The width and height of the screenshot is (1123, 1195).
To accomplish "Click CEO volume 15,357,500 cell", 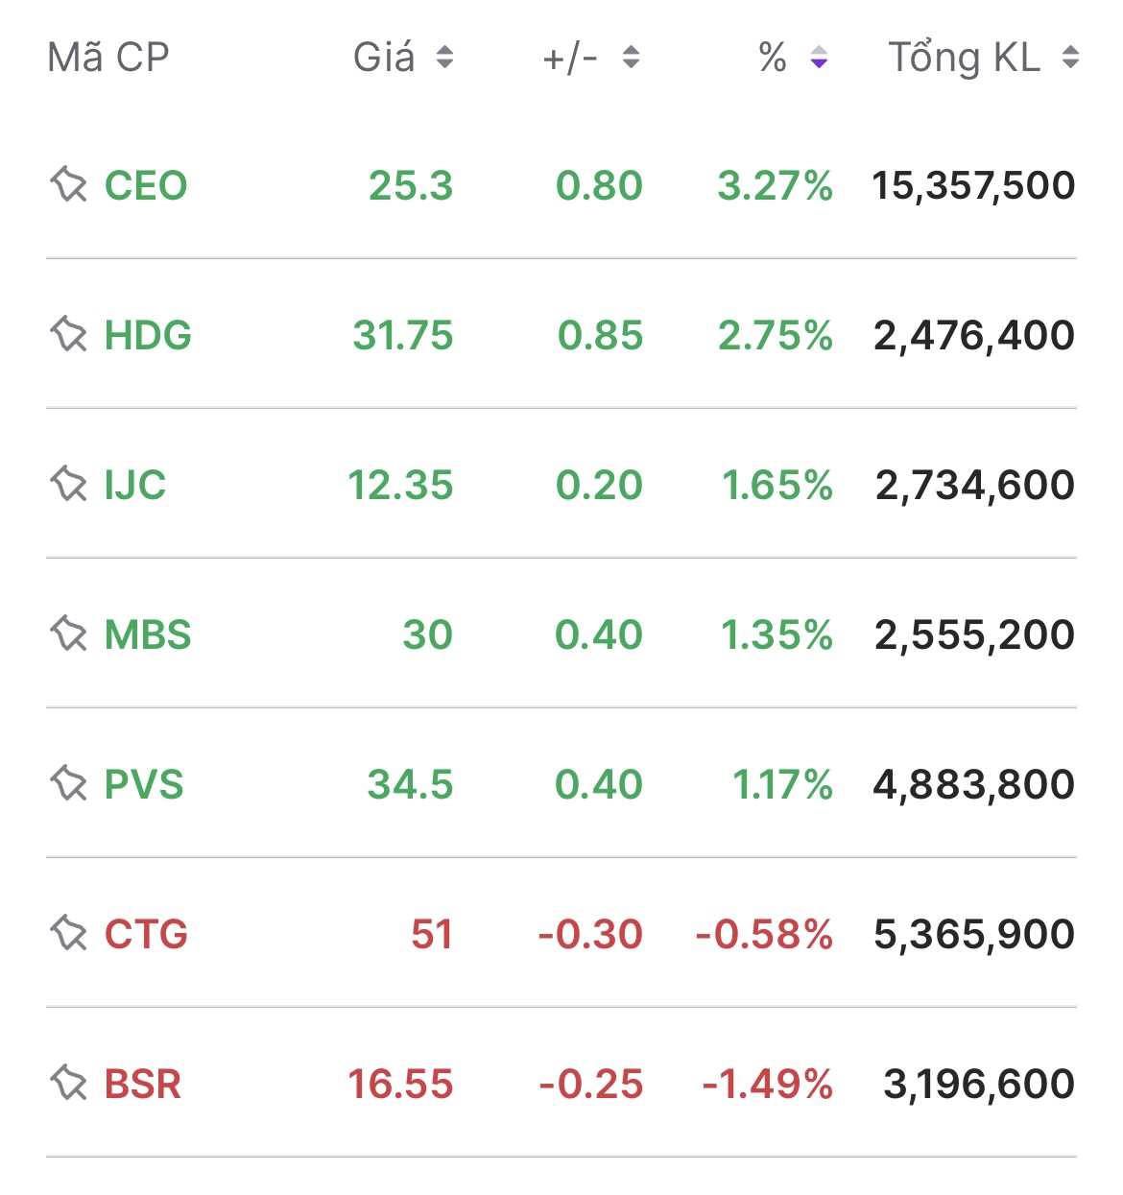I will 972,185.
